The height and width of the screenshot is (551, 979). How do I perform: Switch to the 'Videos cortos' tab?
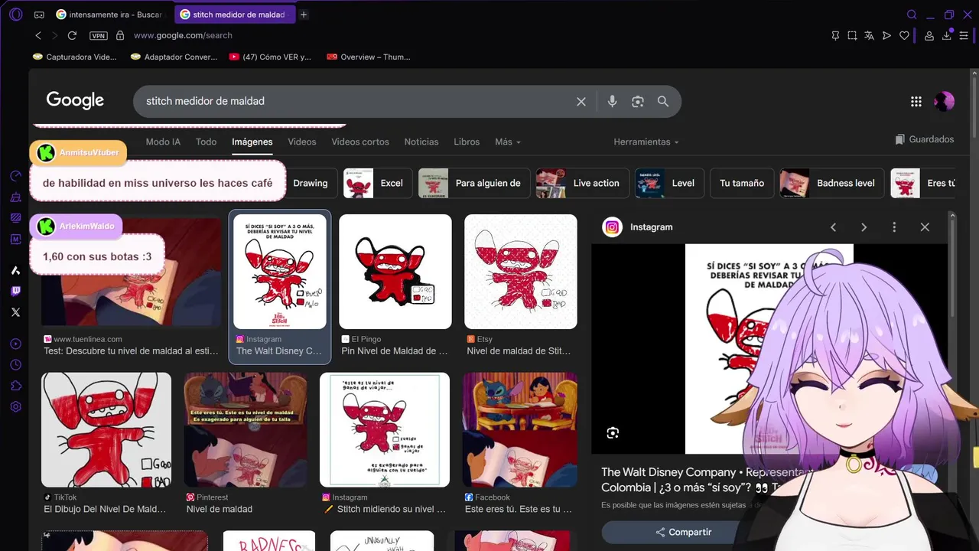(360, 142)
